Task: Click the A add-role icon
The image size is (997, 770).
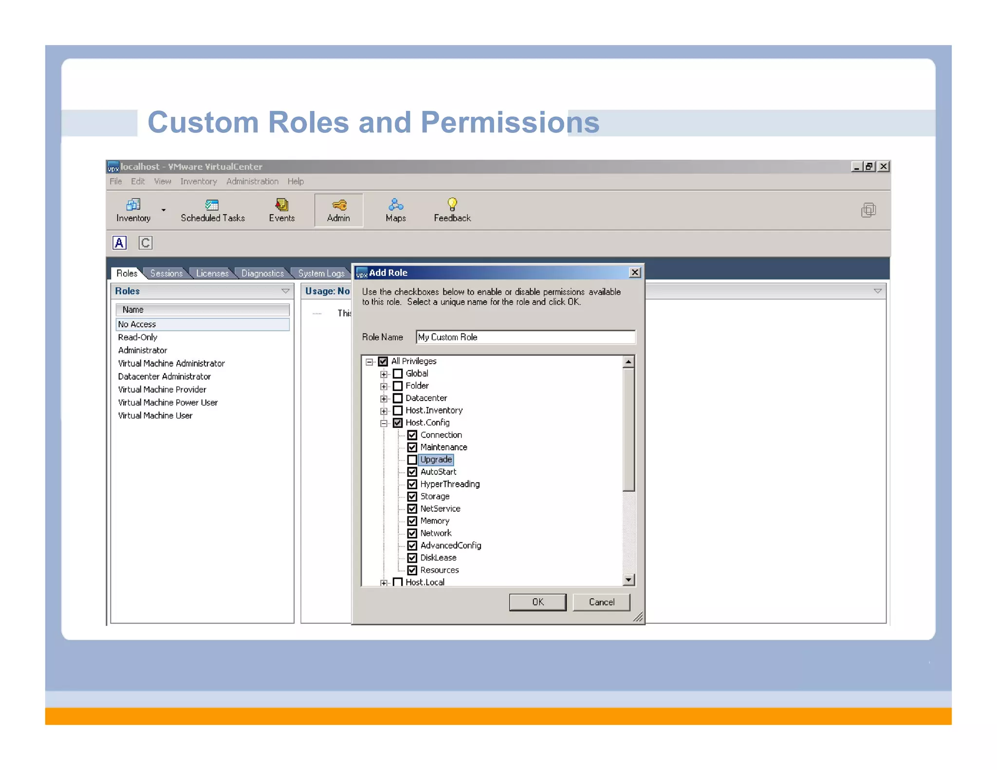Action: pyautogui.click(x=119, y=242)
